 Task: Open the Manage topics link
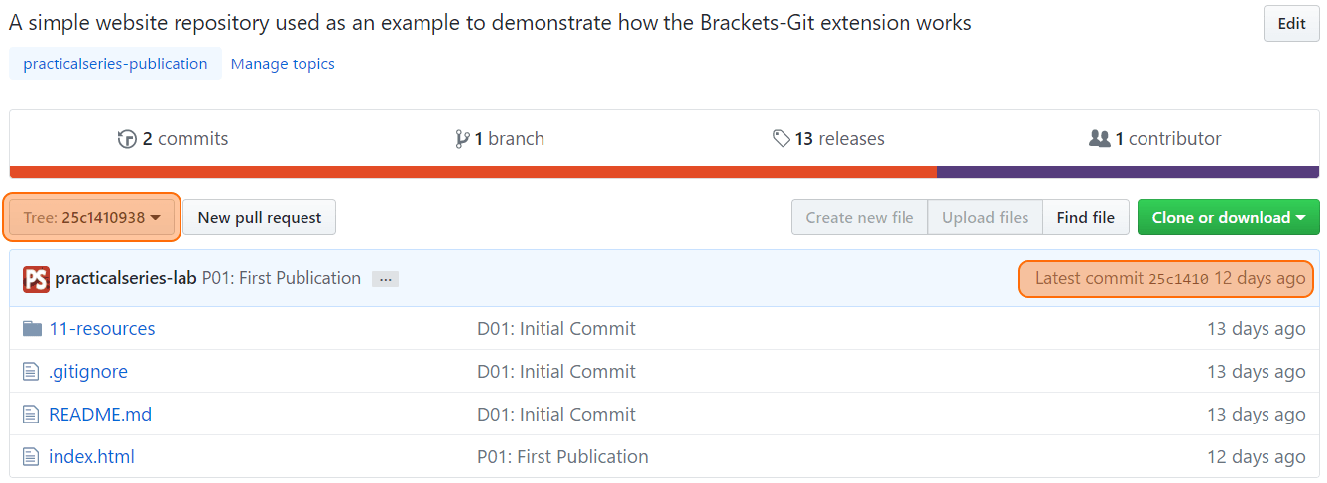(x=283, y=64)
